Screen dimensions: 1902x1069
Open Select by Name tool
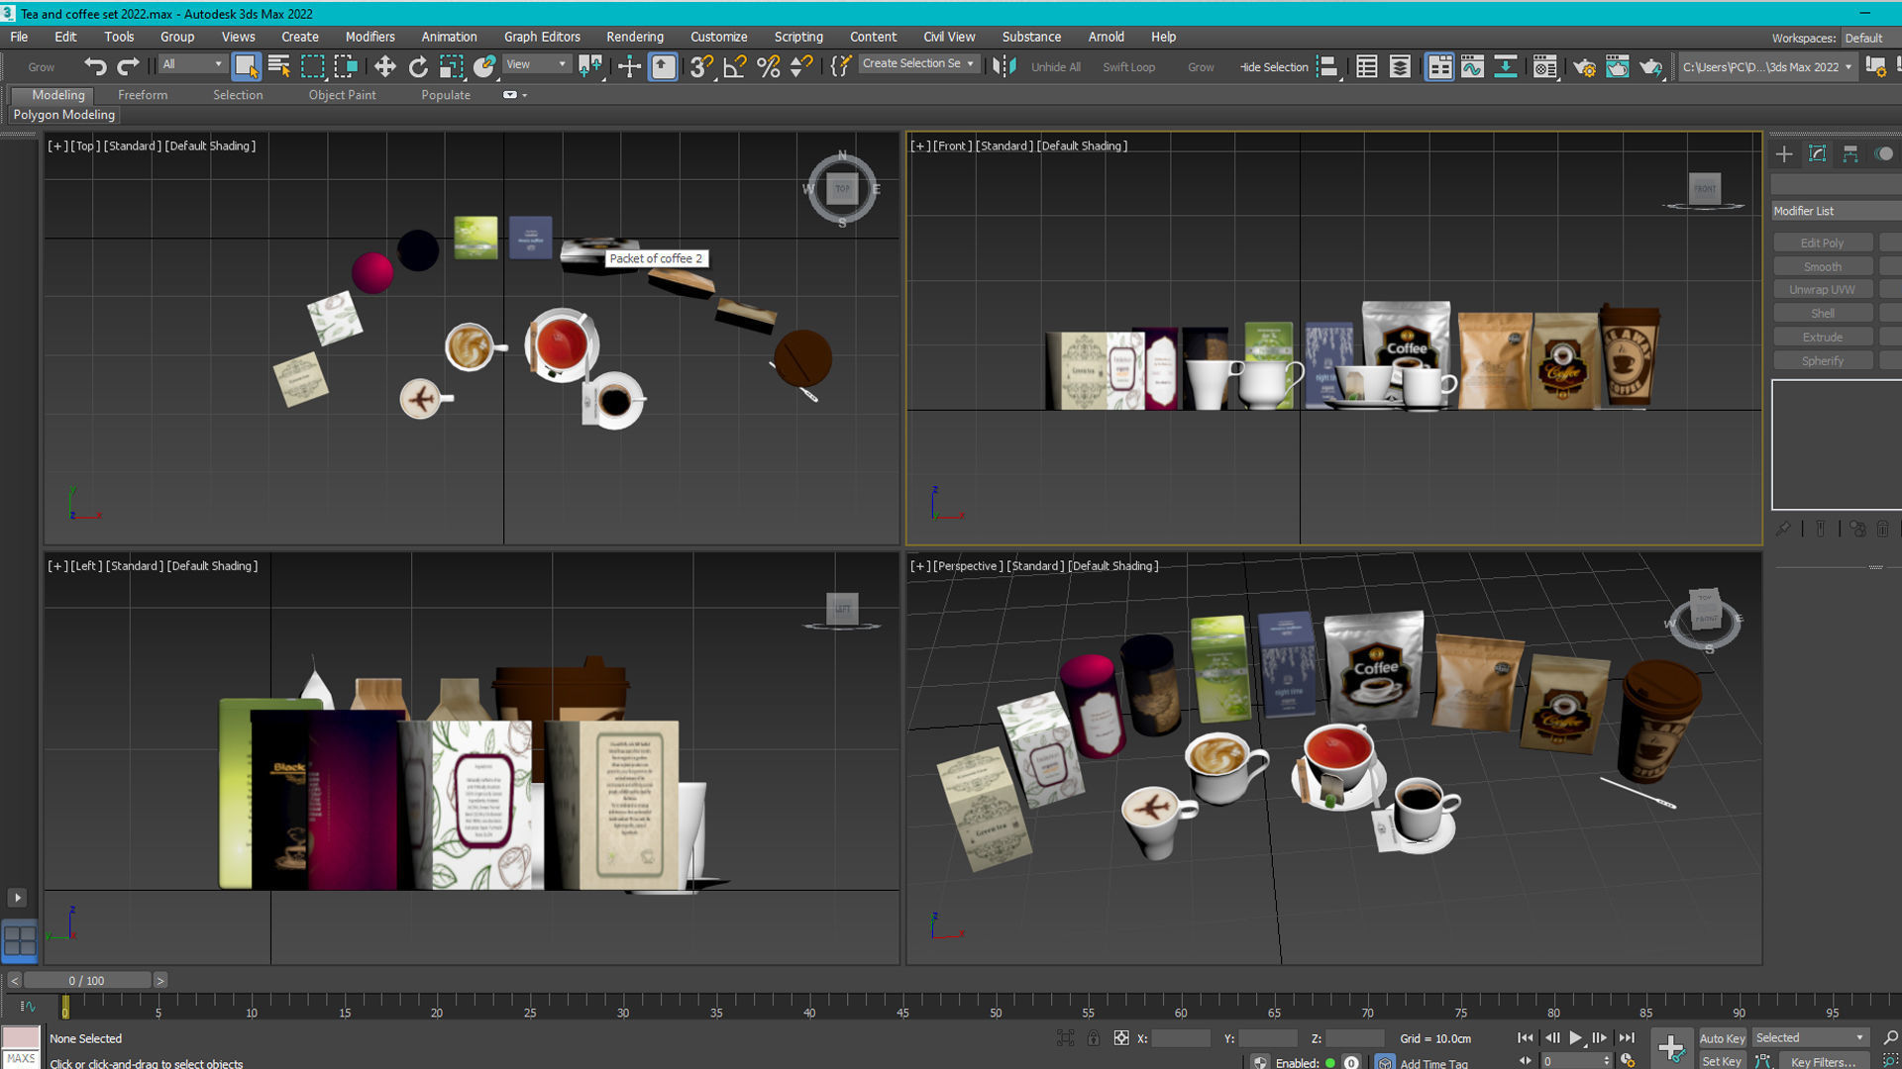click(279, 66)
